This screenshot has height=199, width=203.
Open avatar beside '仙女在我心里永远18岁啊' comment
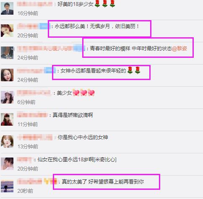click(x=7, y=164)
